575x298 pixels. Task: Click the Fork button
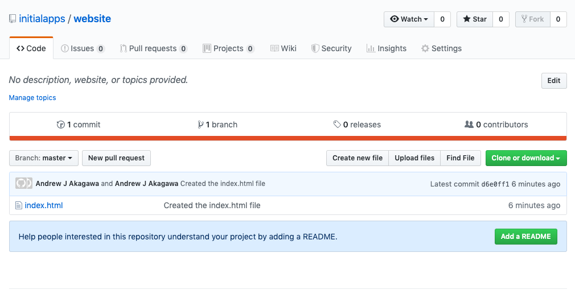(x=532, y=19)
